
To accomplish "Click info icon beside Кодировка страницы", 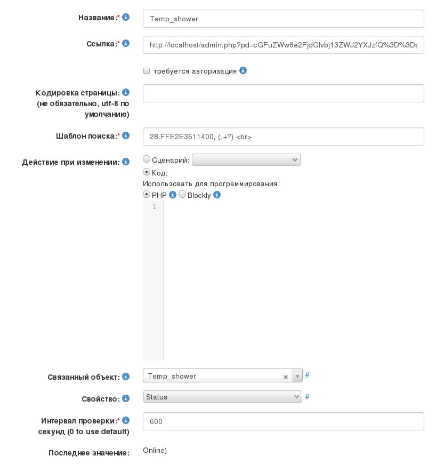I will [126, 92].
